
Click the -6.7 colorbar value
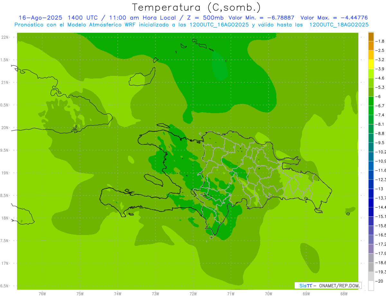(x=380, y=106)
